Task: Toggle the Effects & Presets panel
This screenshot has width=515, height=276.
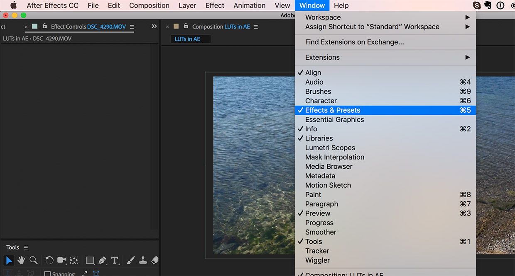Action: click(x=385, y=110)
